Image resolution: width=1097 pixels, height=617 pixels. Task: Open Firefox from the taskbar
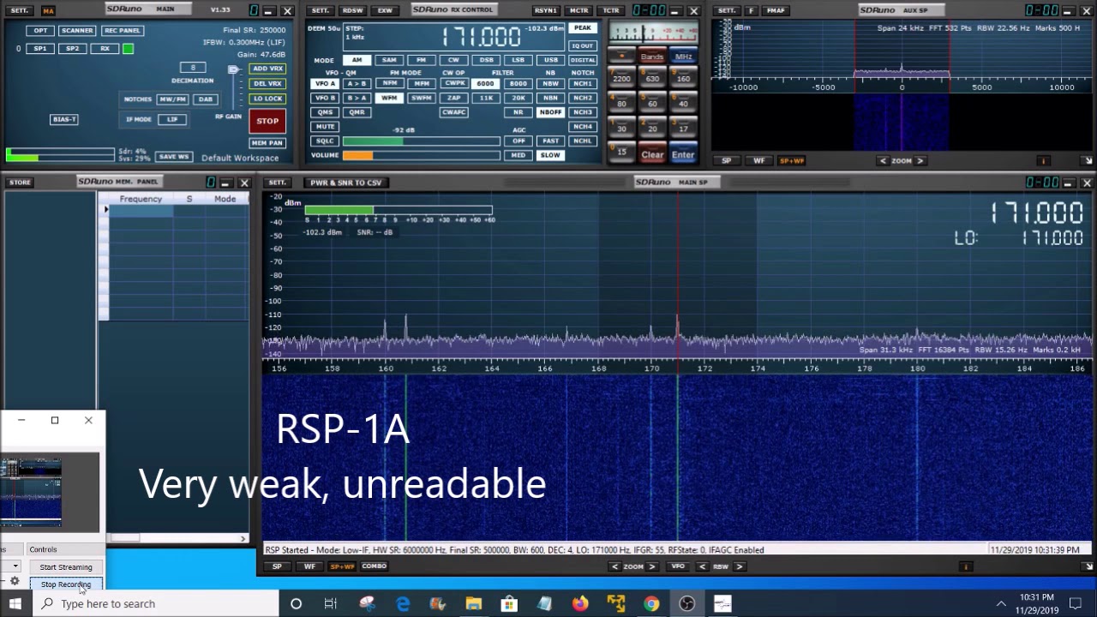pos(580,604)
